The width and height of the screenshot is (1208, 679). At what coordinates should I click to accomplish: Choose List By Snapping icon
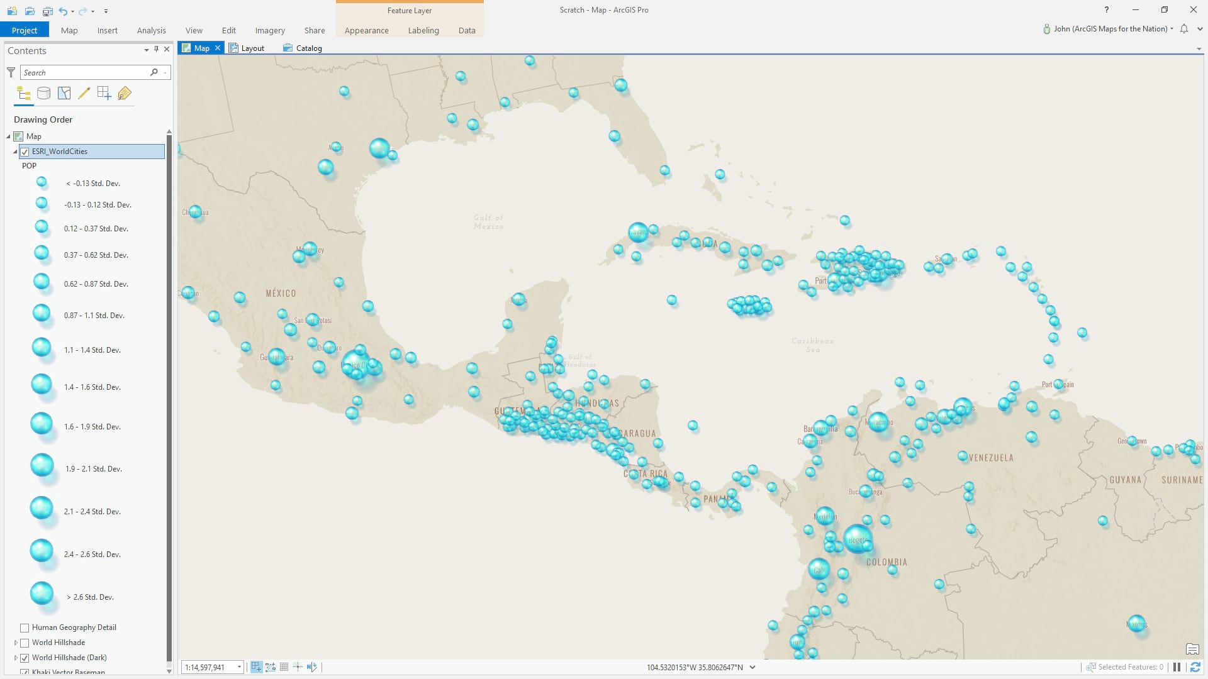(x=104, y=94)
